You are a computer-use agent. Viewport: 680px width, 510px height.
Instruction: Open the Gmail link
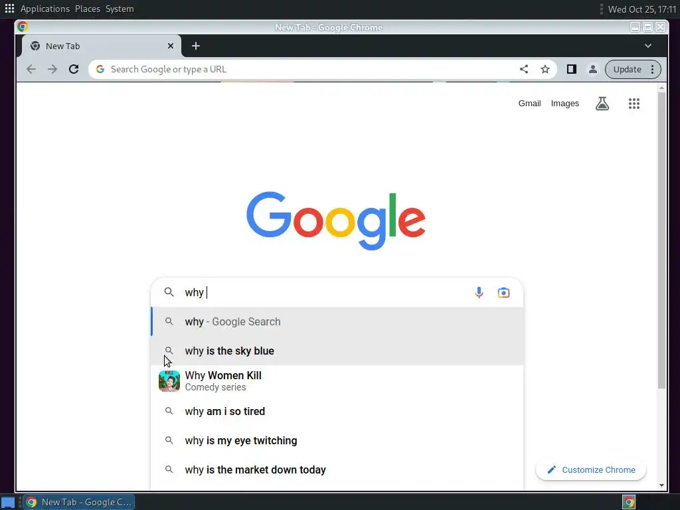529,104
